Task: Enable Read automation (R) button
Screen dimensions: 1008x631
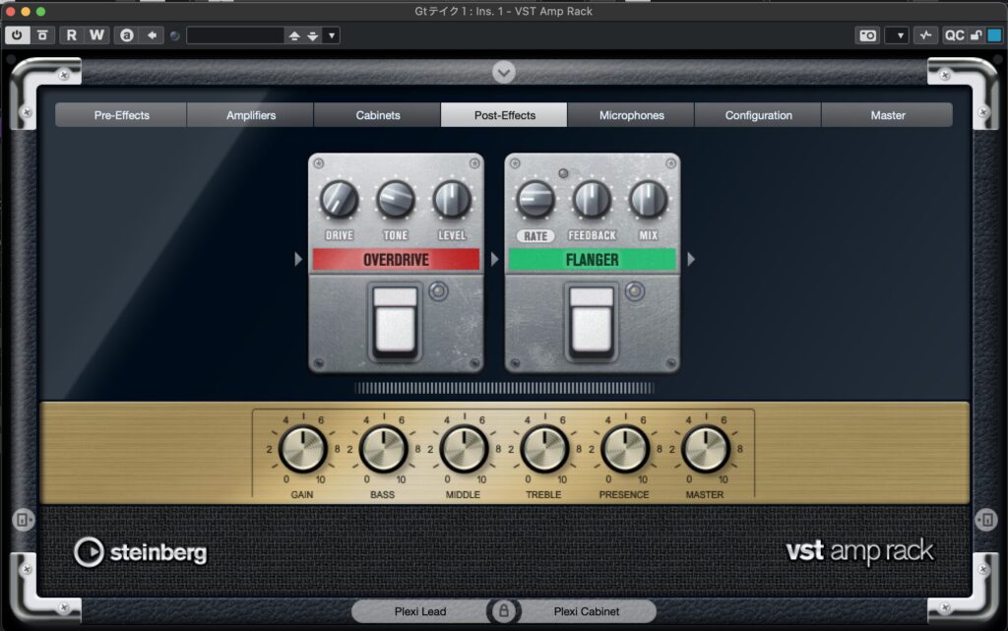Action: (72, 35)
